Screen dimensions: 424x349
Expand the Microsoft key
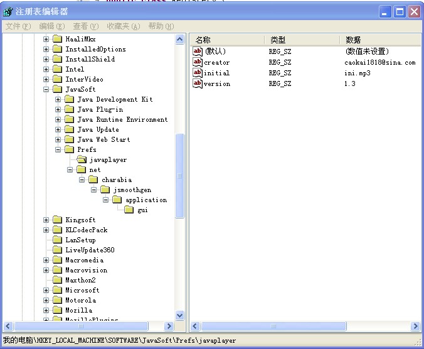(x=46, y=290)
